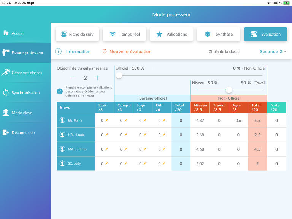Click the avatar icon of HA. Houda
Image resolution: width=292 pixels, height=219 pixels.
[x=62, y=135]
